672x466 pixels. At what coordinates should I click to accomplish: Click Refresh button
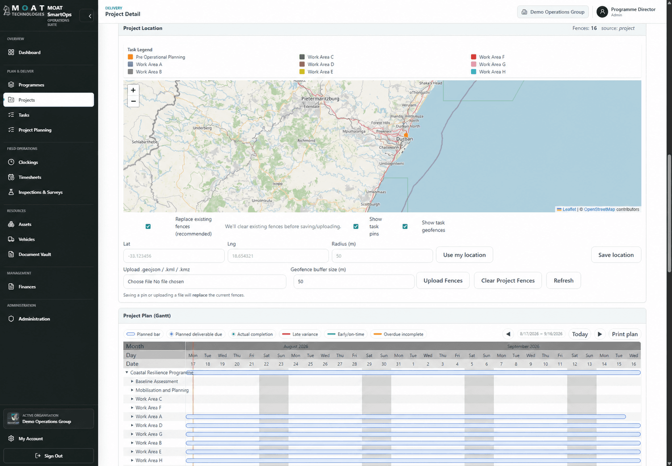pos(563,280)
